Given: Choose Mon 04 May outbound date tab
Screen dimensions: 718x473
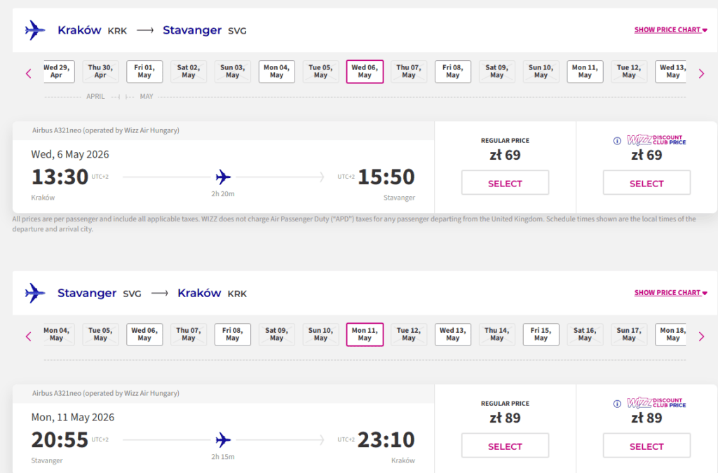Looking at the screenshot, I should click(x=277, y=71).
